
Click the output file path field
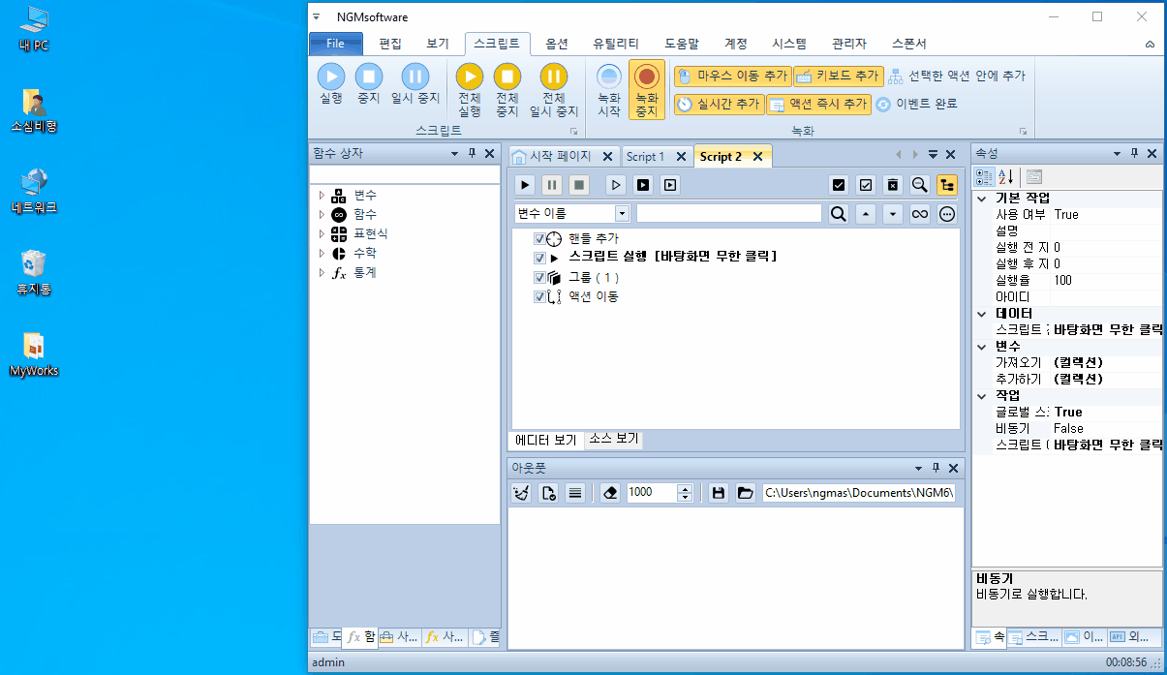(x=858, y=492)
